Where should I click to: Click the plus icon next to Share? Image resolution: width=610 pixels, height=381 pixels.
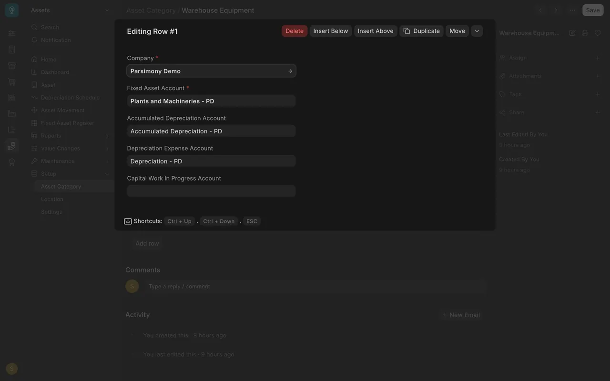click(x=598, y=112)
